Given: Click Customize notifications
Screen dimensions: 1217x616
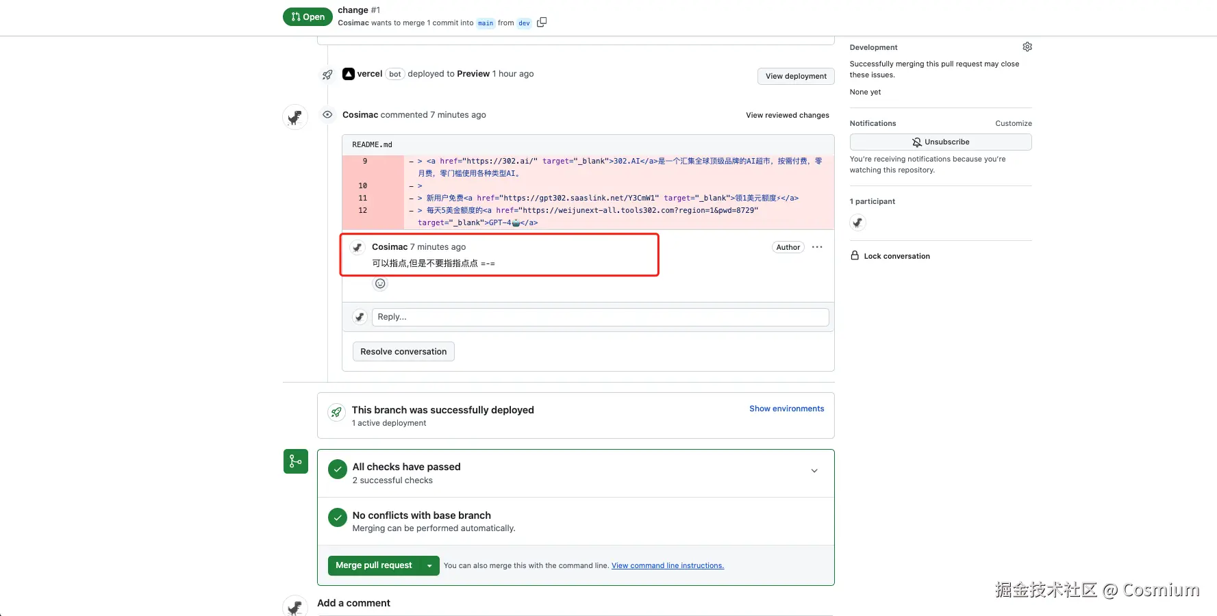Looking at the screenshot, I should point(1013,123).
